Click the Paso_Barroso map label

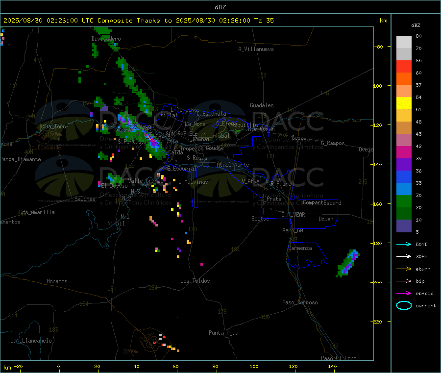(300, 302)
